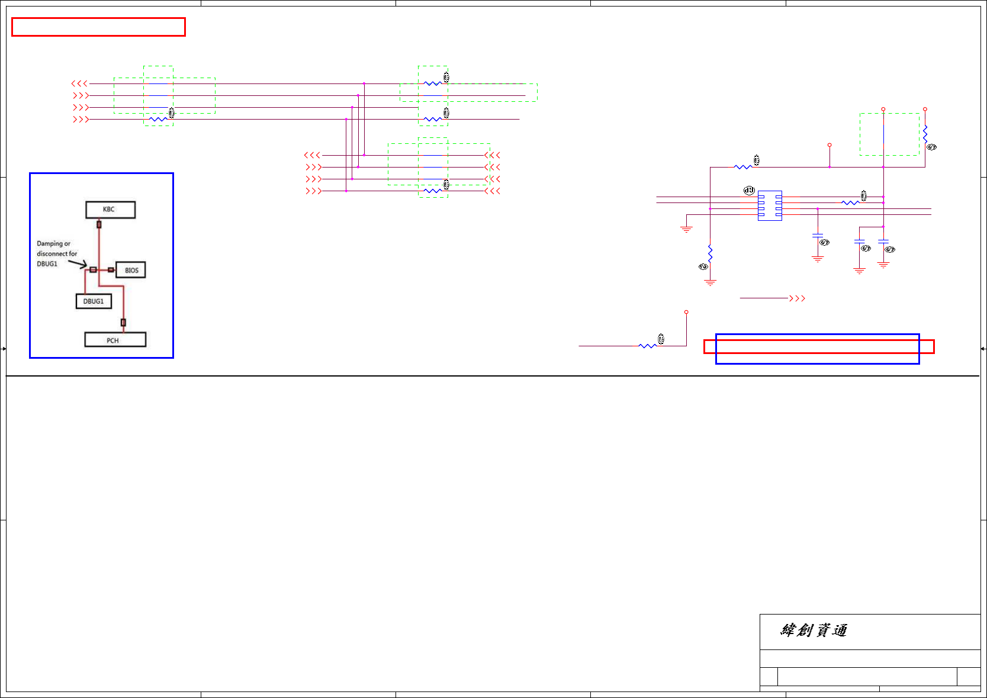The image size is (987, 698).
Task: Select the vertical pull-down resistor below the IC
Action: click(x=710, y=254)
